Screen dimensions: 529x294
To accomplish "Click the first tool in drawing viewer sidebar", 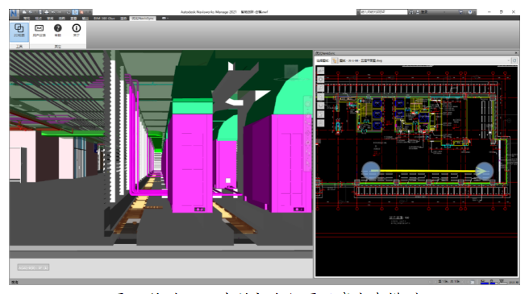I will tap(320, 70).
